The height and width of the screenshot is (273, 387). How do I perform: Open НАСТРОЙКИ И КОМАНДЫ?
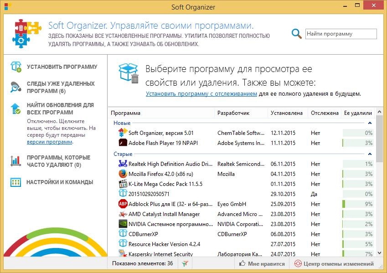[x=60, y=182]
